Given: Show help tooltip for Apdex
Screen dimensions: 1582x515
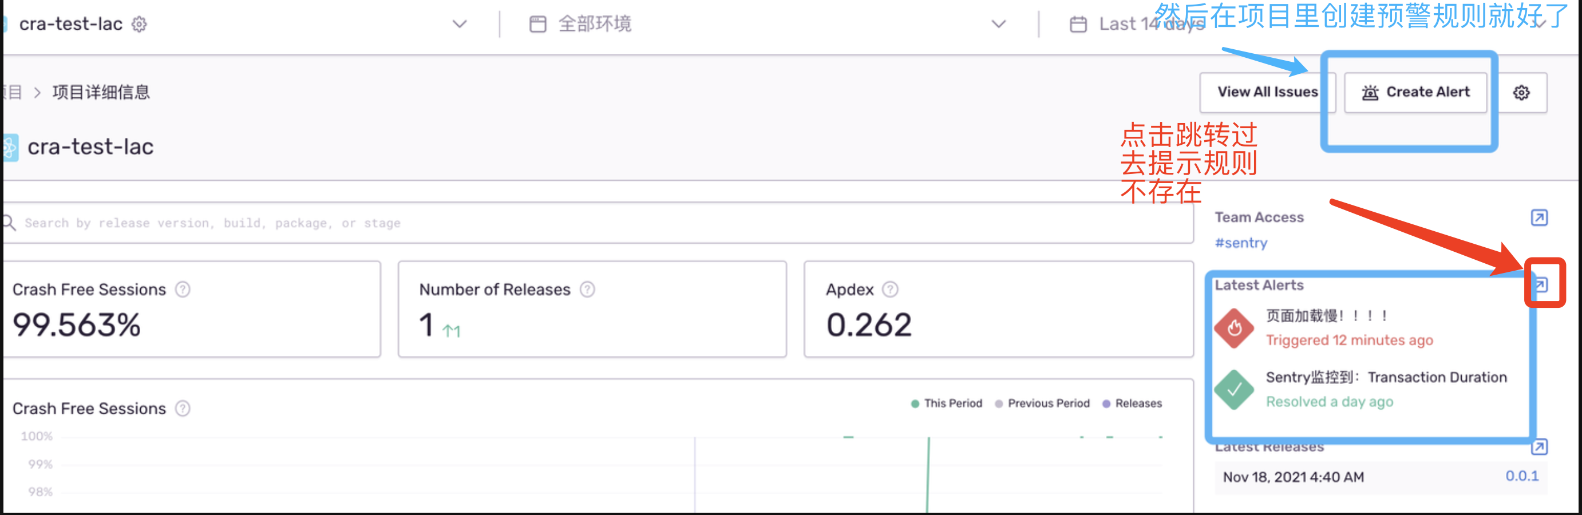Looking at the screenshot, I should [x=890, y=289].
